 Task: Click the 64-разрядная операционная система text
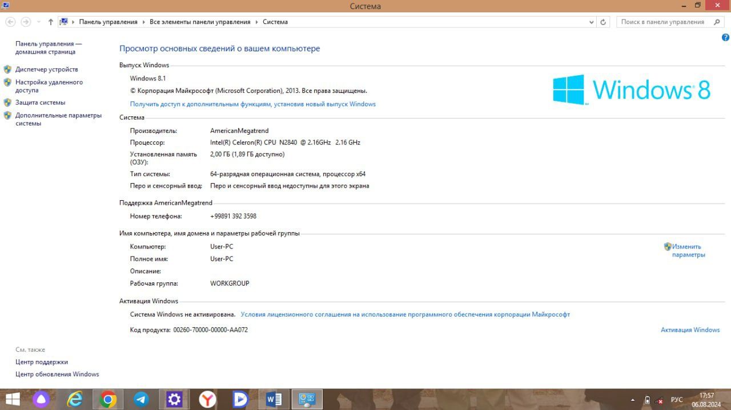pyautogui.click(x=288, y=174)
